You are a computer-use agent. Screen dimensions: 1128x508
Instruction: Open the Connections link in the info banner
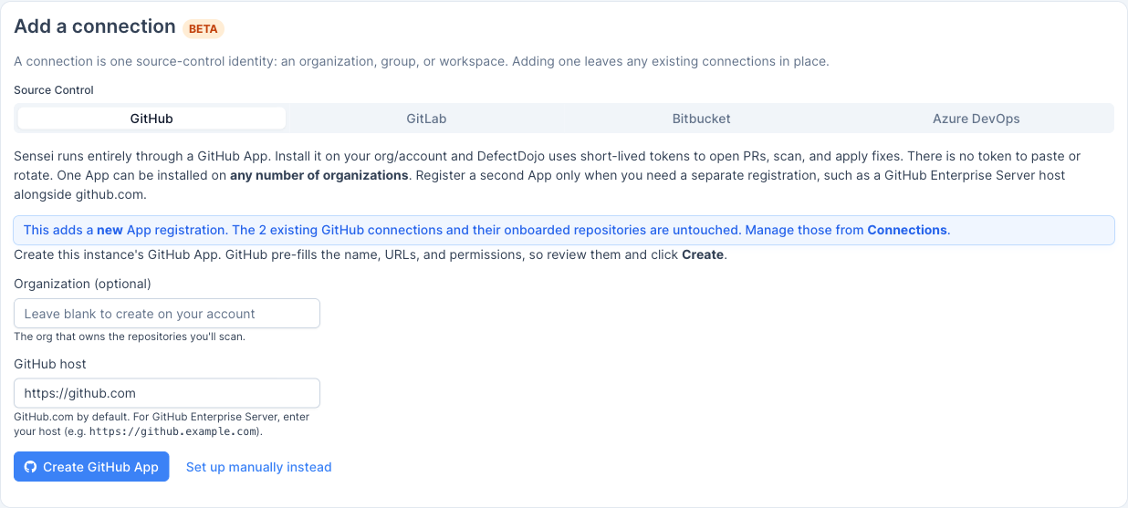pos(907,230)
